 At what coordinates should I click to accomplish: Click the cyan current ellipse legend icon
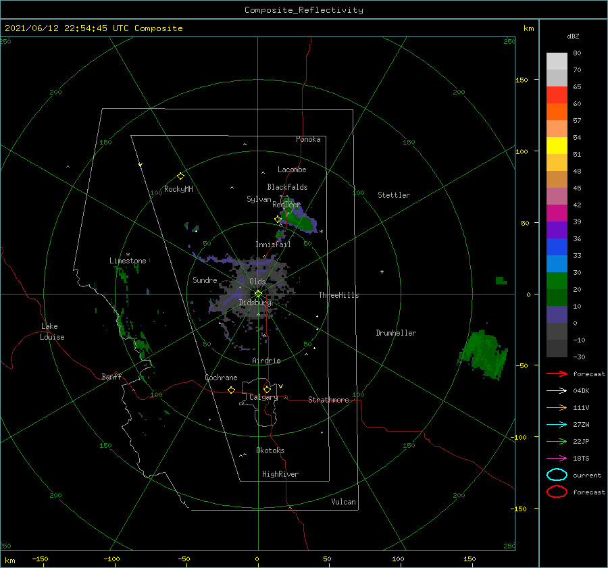point(557,475)
